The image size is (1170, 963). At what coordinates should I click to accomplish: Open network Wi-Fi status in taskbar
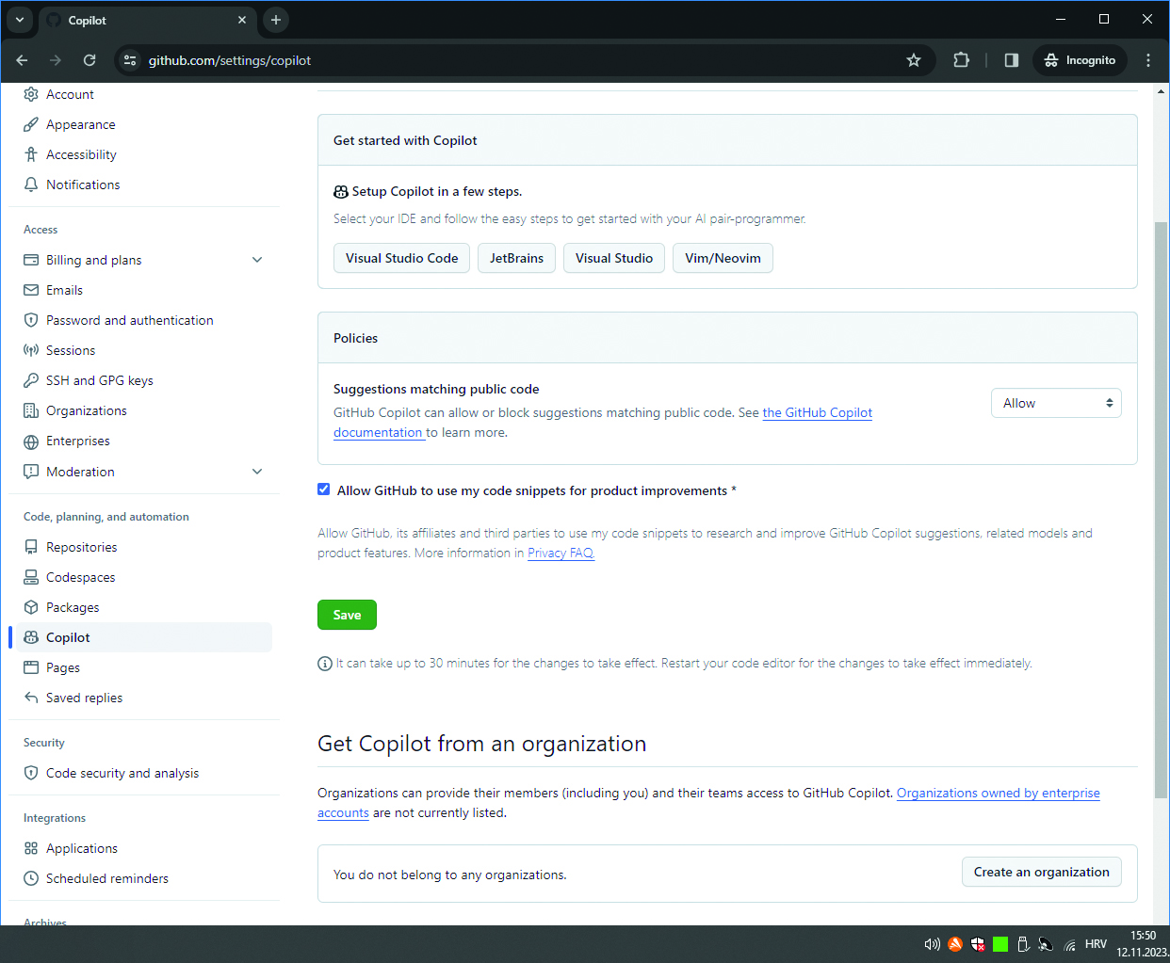pyautogui.click(x=1070, y=944)
